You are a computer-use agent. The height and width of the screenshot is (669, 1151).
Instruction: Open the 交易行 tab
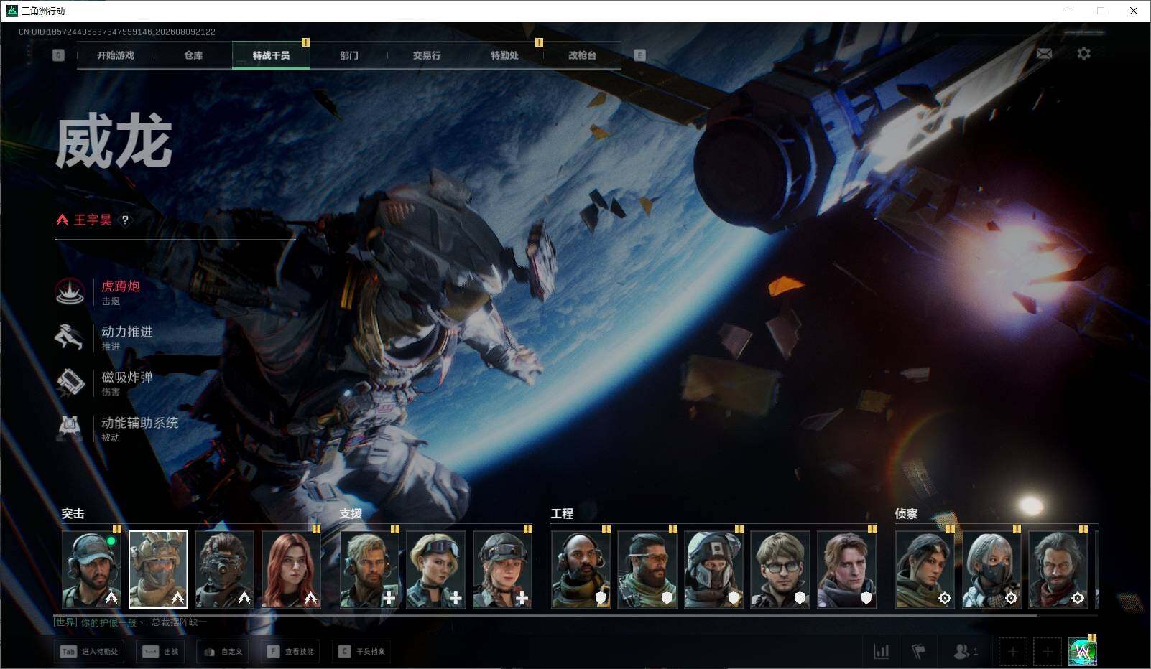pos(427,55)
